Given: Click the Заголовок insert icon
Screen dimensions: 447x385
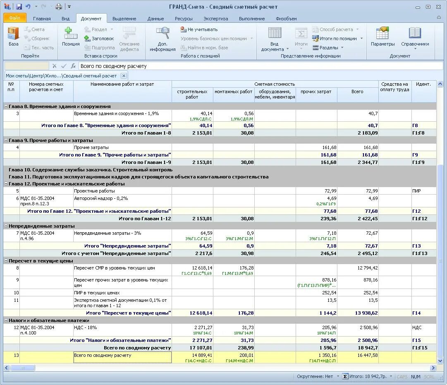Looking at the screenshot, I should pyautogui.click(x=87, y=38).
